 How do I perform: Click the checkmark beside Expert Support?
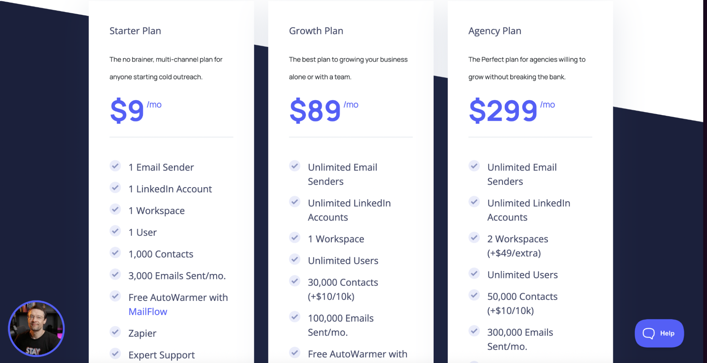115,353
